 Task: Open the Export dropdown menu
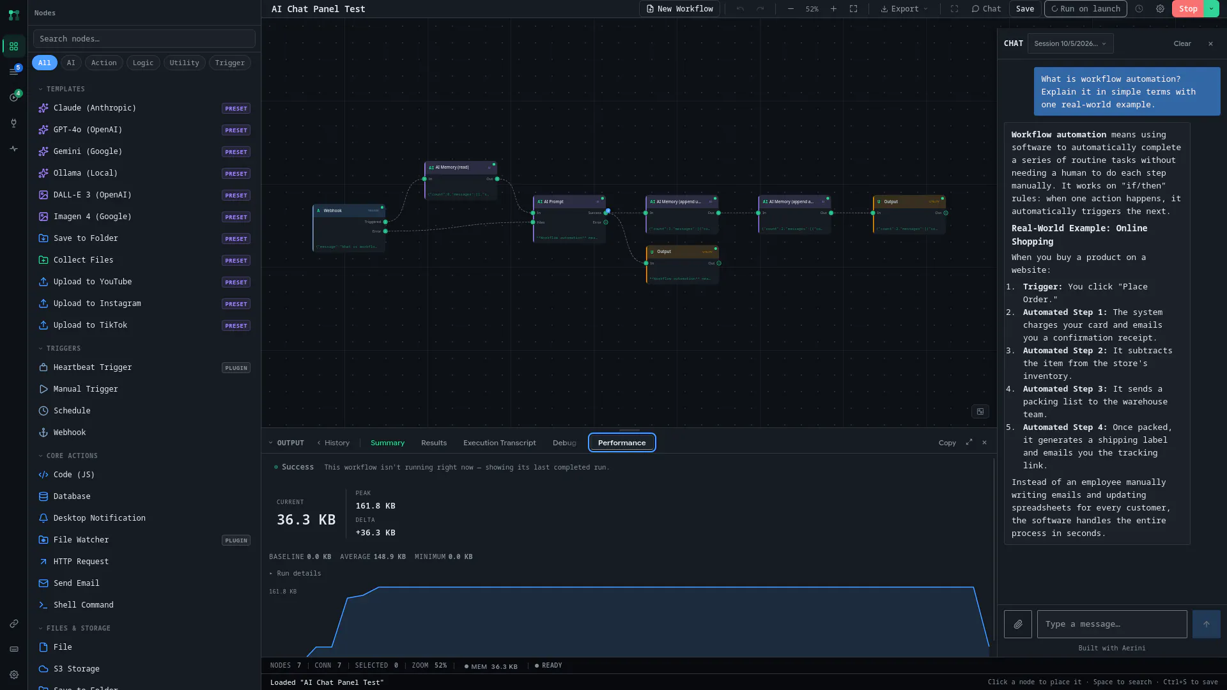[904, 9]
